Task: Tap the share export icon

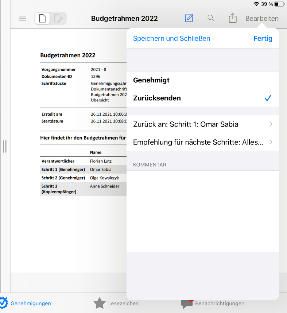Action: [x=233, y=18]
